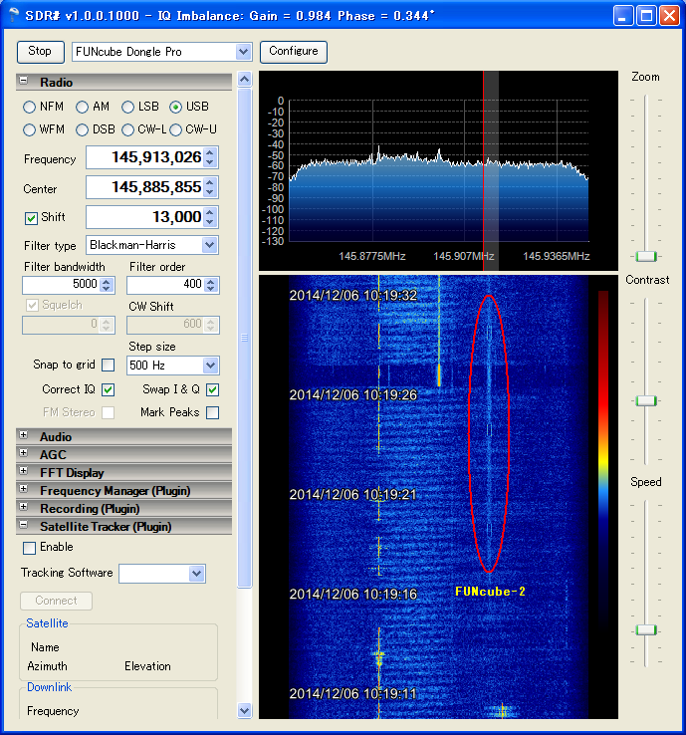The width and height of the screenshot is (686, 735).
Task: Select CW-L demodulation mode
Action: 127,129
